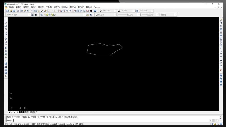Image resolution: width=226 pixels, height=127 pixels.
Task: Toggle 捕捉 snap in status bar
Action: click(x=34, y=124)
